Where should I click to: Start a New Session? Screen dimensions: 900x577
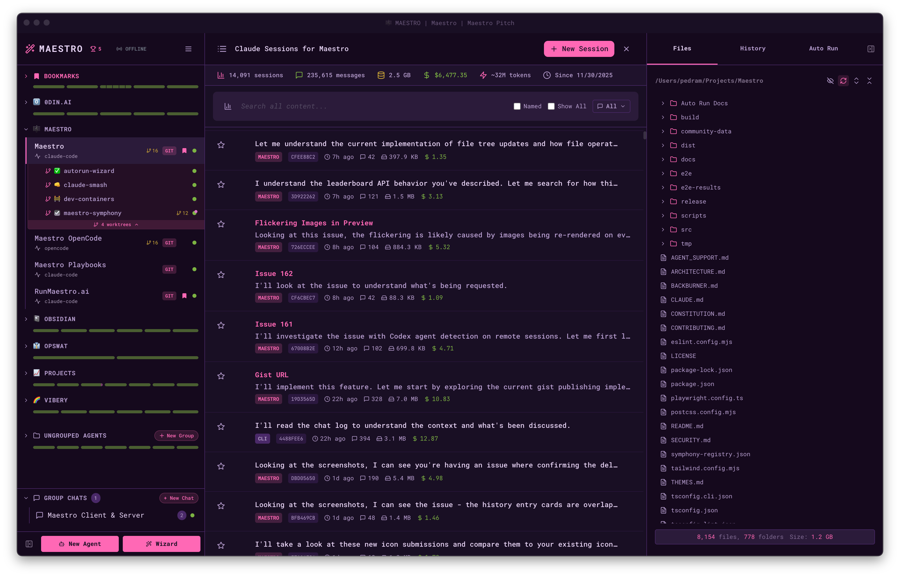579,49
